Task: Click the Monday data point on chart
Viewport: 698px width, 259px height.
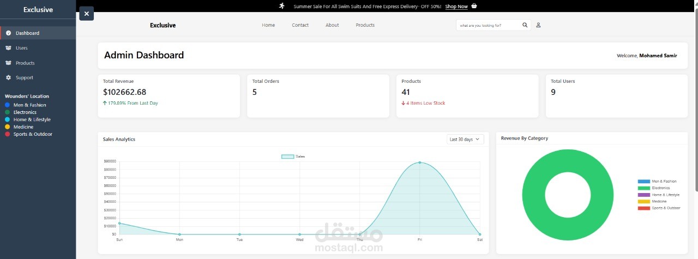Action: [179, 234]
